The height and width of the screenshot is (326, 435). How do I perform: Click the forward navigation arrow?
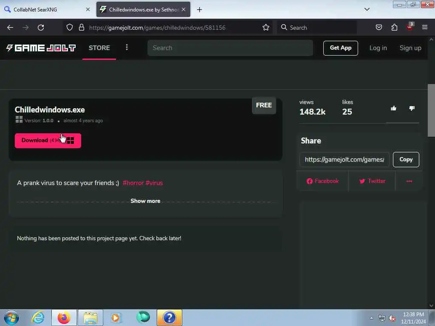tap(25, 28)
